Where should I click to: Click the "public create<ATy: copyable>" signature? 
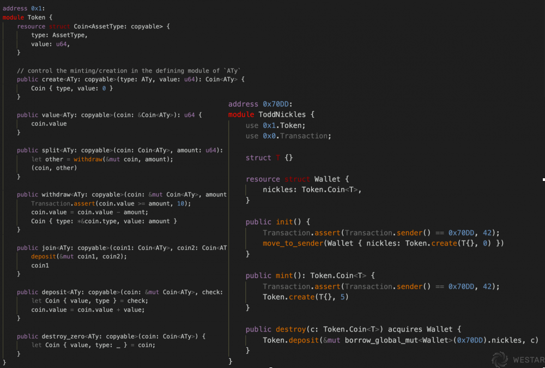[131, 79]
